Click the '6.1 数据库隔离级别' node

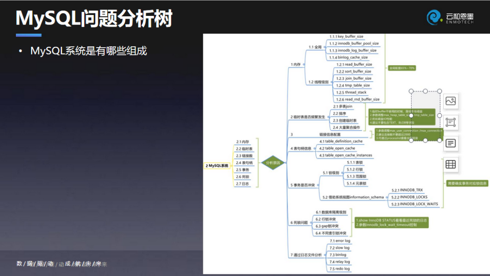tap(331, 212)
